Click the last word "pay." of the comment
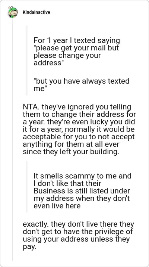The width and height of the screenshot is (149, 267). [30, 247]
